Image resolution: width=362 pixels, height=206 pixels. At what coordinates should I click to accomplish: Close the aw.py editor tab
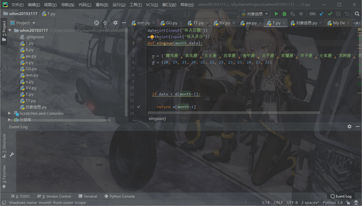[x=260, y=23]
